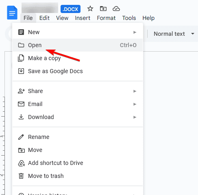Click the Save as Google Docs icon
Screen dimensions: 198x195
(21, 71)
